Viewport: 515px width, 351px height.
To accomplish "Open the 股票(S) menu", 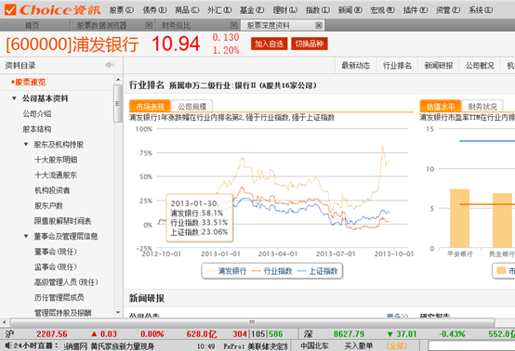I will [x=122, y=10].
